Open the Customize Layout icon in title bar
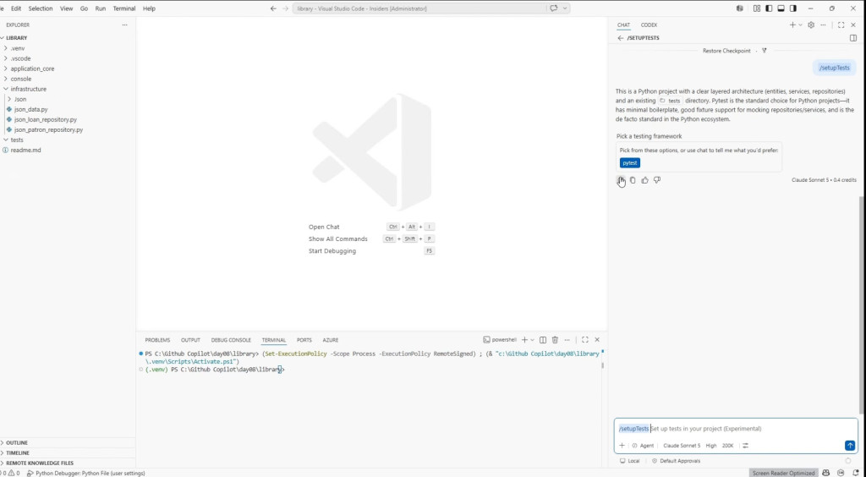 [x=757, y=8]
